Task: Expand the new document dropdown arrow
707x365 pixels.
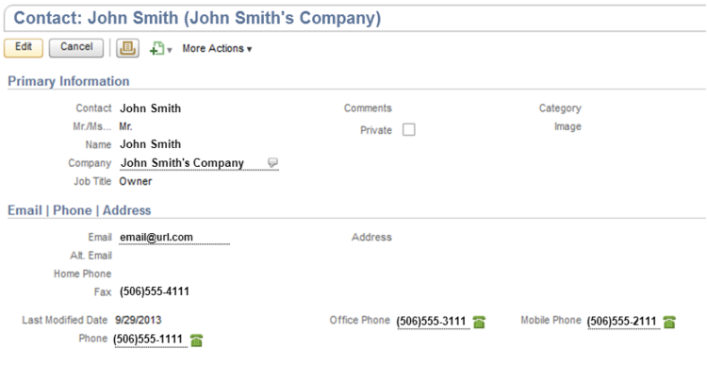Action: (170, 50)
